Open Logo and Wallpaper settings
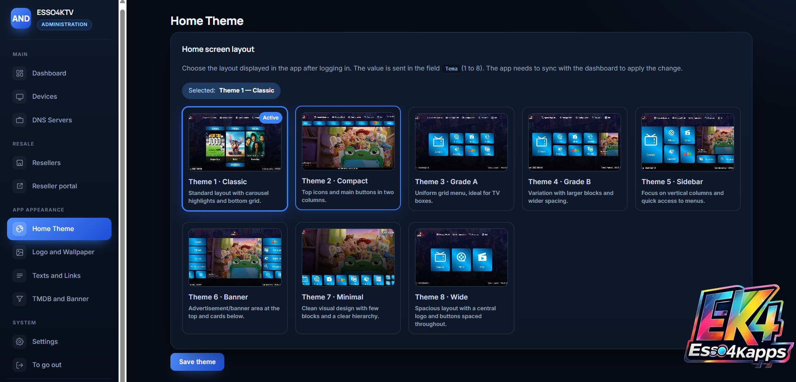 point(59,252)
